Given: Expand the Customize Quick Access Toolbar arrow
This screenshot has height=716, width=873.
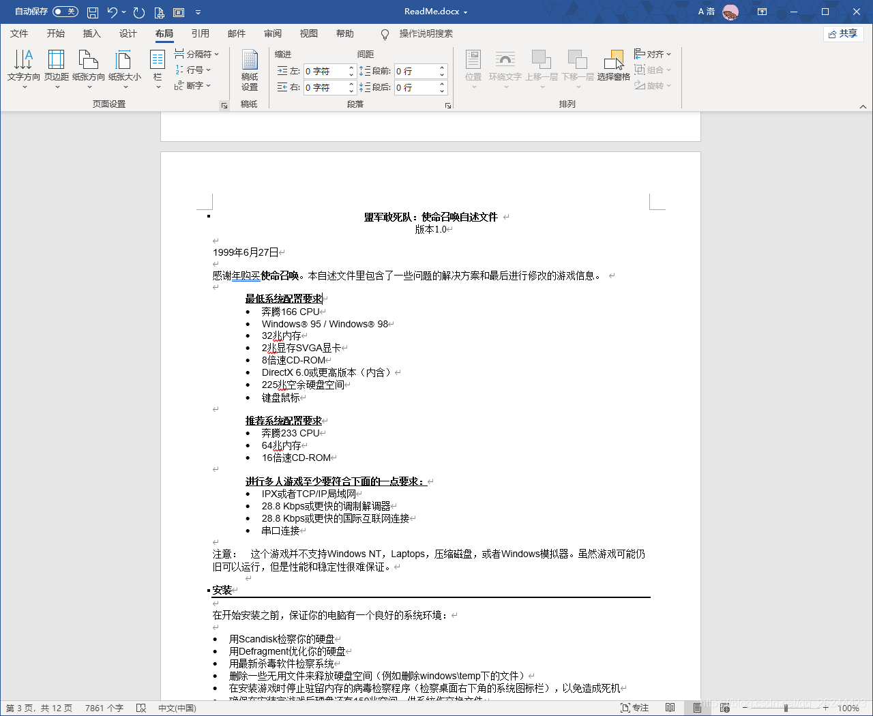Looking at the screenshot, I should point(198,12).
